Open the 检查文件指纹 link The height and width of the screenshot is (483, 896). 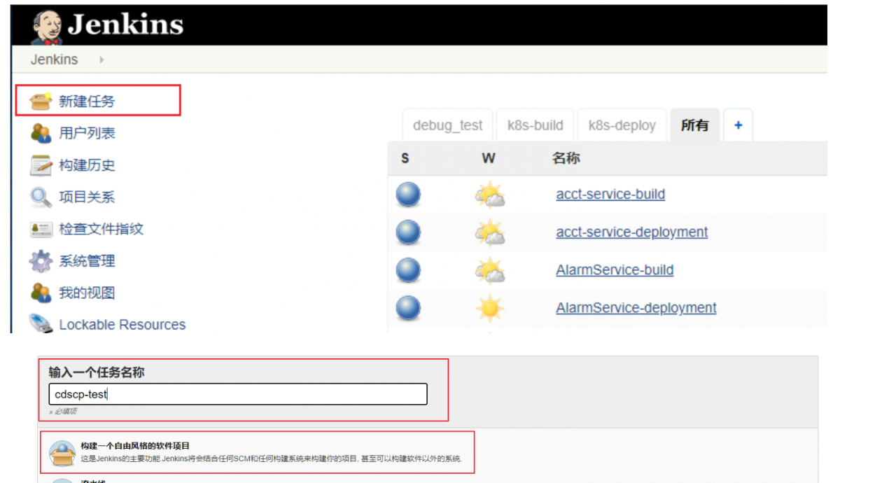coord(101,229)
